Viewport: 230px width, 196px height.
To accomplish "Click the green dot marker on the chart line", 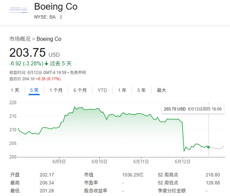I will (208, 147).
